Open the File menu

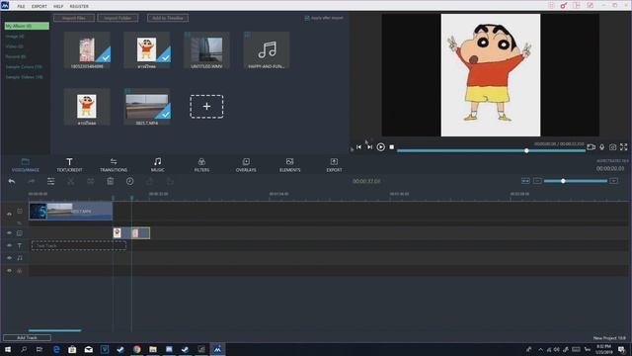[21, 7]
